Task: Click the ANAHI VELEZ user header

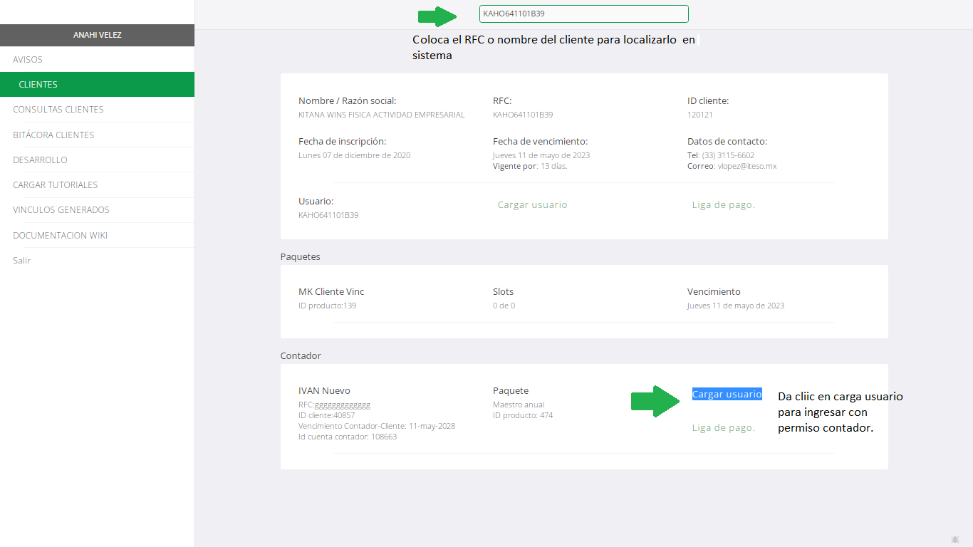Action: pyautogui.click(x=97, y=36)
